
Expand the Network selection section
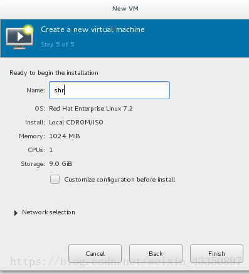coord(16,213)
